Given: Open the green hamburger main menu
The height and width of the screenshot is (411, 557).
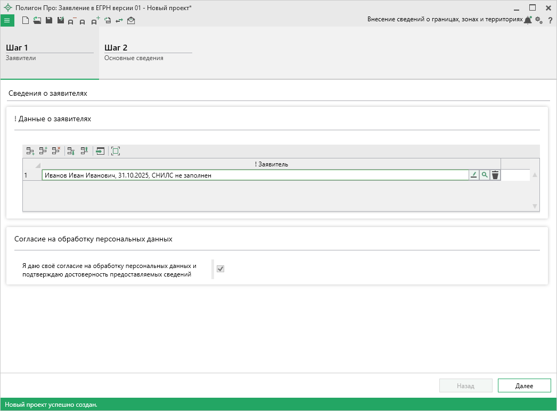Looking at the screenshot, I should pos(7,21).
